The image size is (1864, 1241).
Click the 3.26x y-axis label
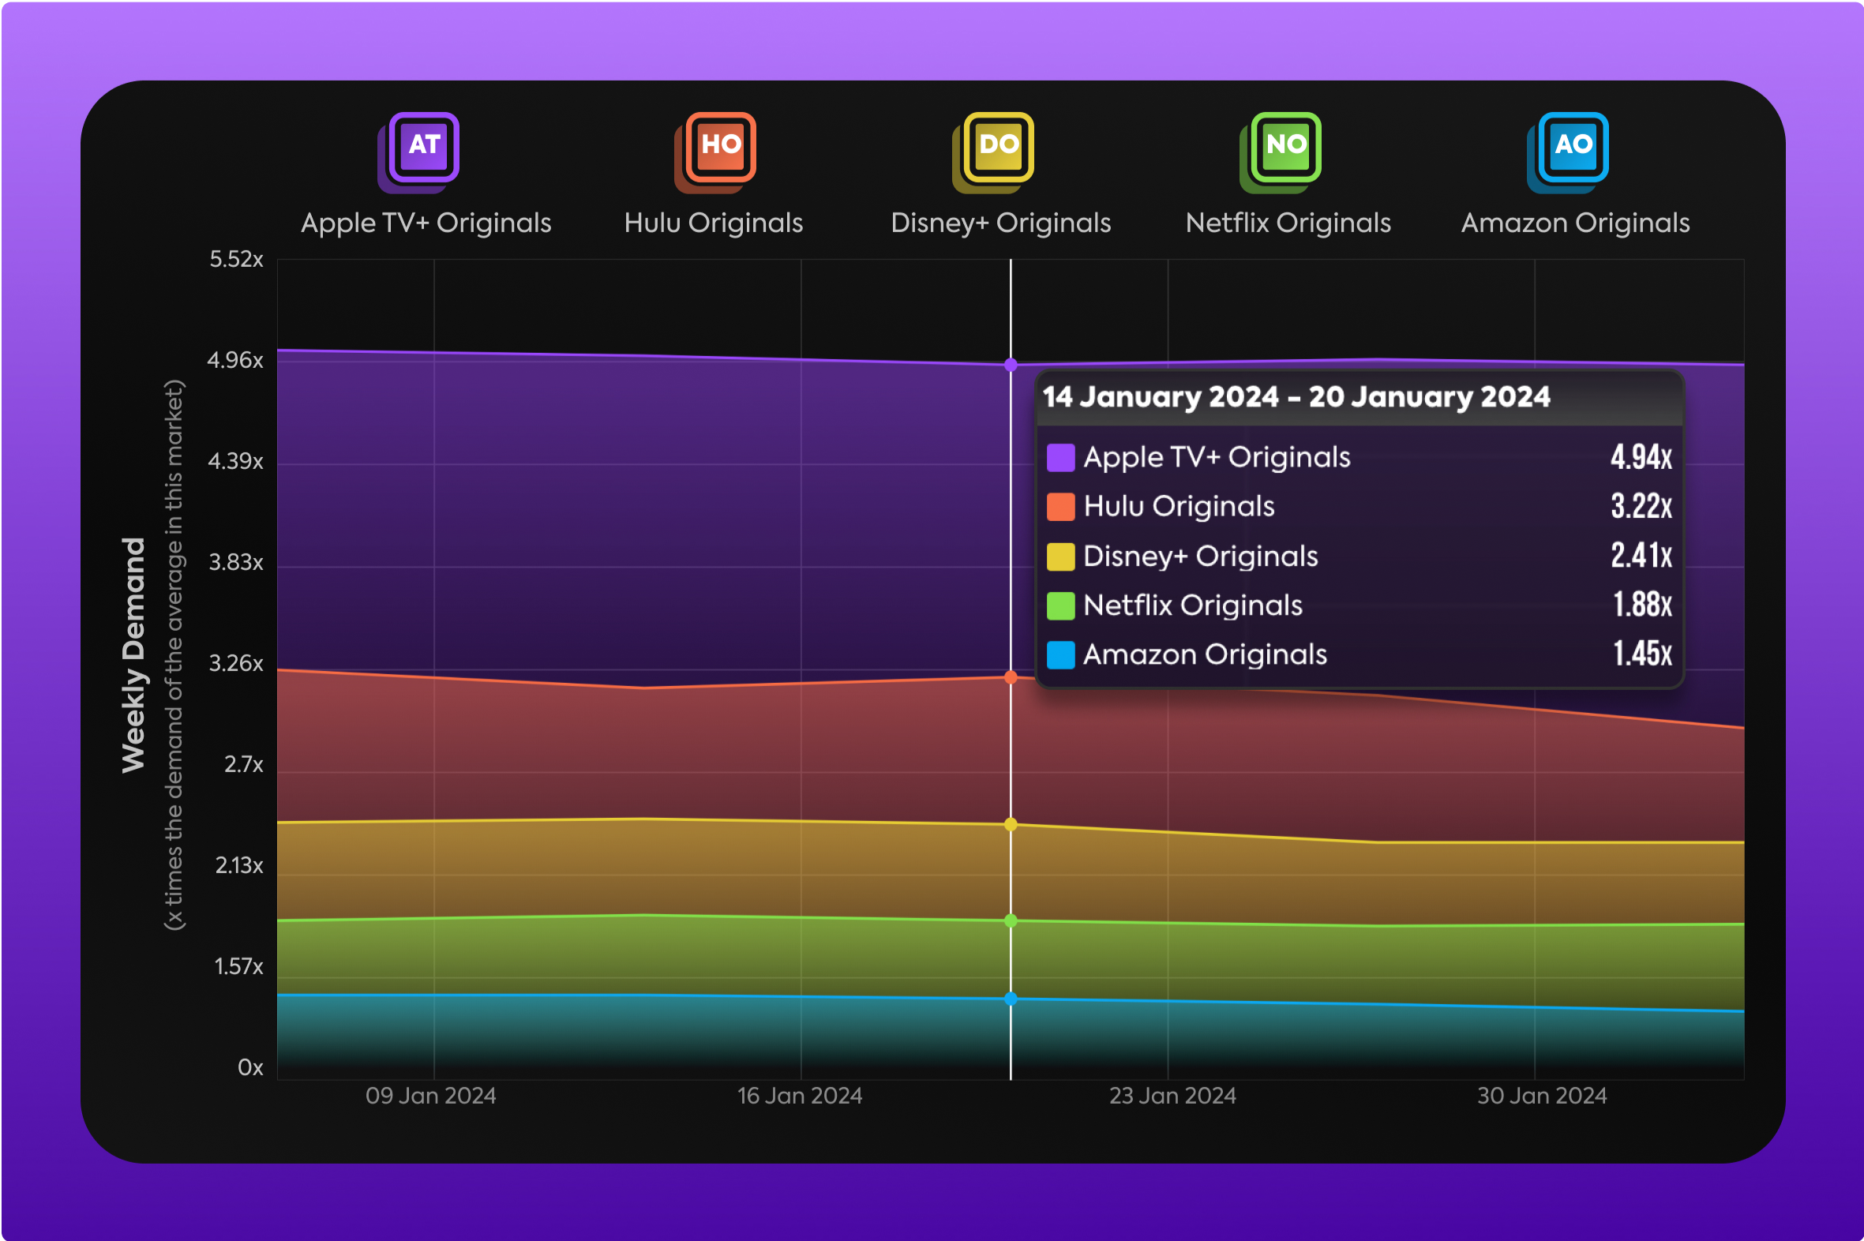(x=236, y=663)
